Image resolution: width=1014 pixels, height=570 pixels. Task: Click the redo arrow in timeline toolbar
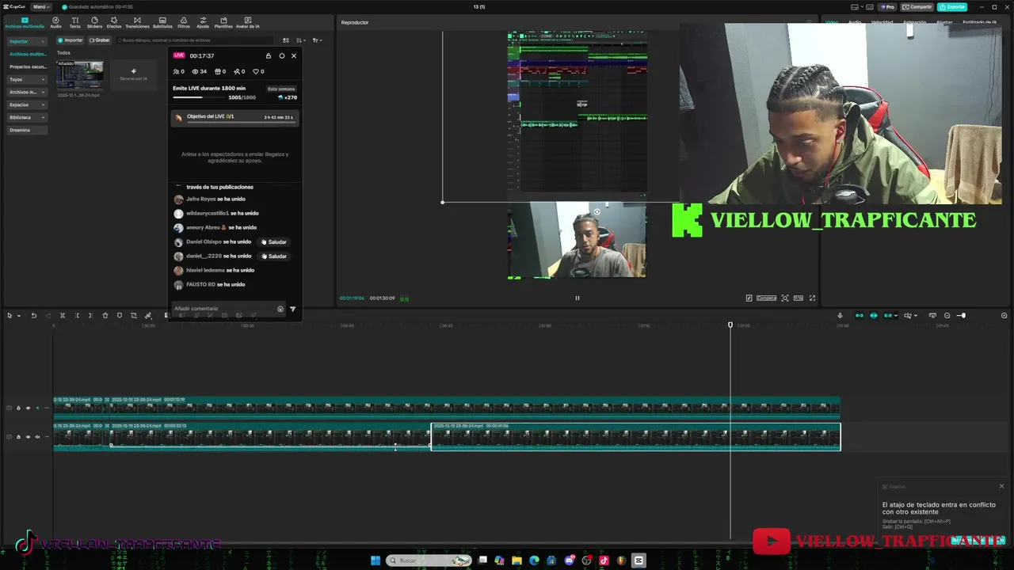[48, 315]
